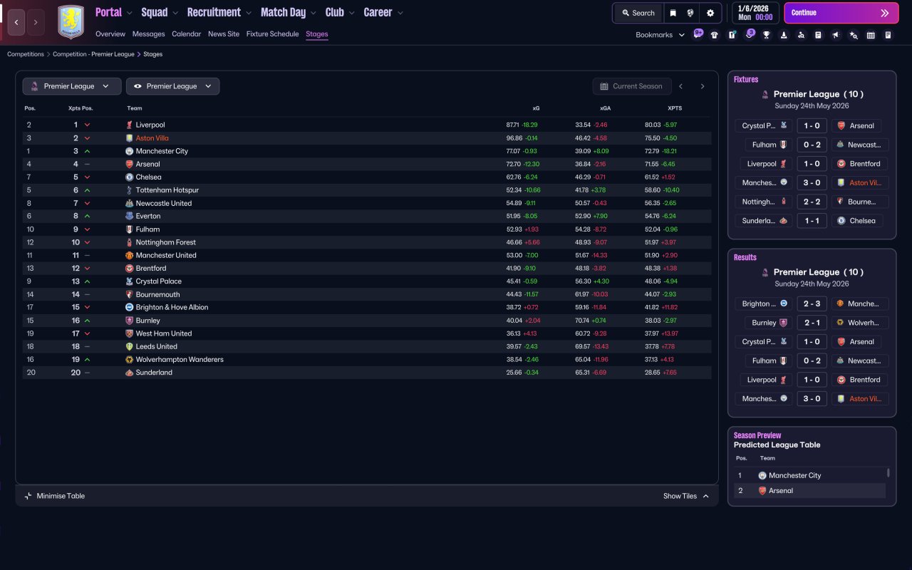Open the 3 - 0 Manchester result score in Results
This screenshot has width=912, height=570.
[x=812, y=399]
